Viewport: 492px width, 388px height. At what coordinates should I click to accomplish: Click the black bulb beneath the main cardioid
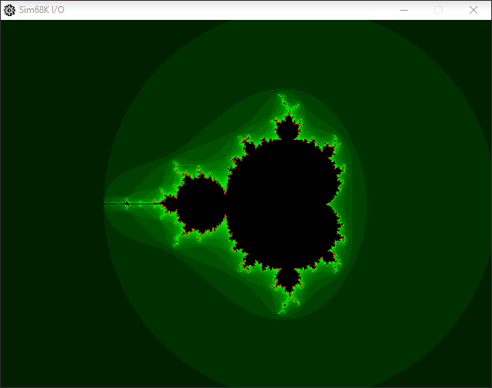[x=288, y=279]
